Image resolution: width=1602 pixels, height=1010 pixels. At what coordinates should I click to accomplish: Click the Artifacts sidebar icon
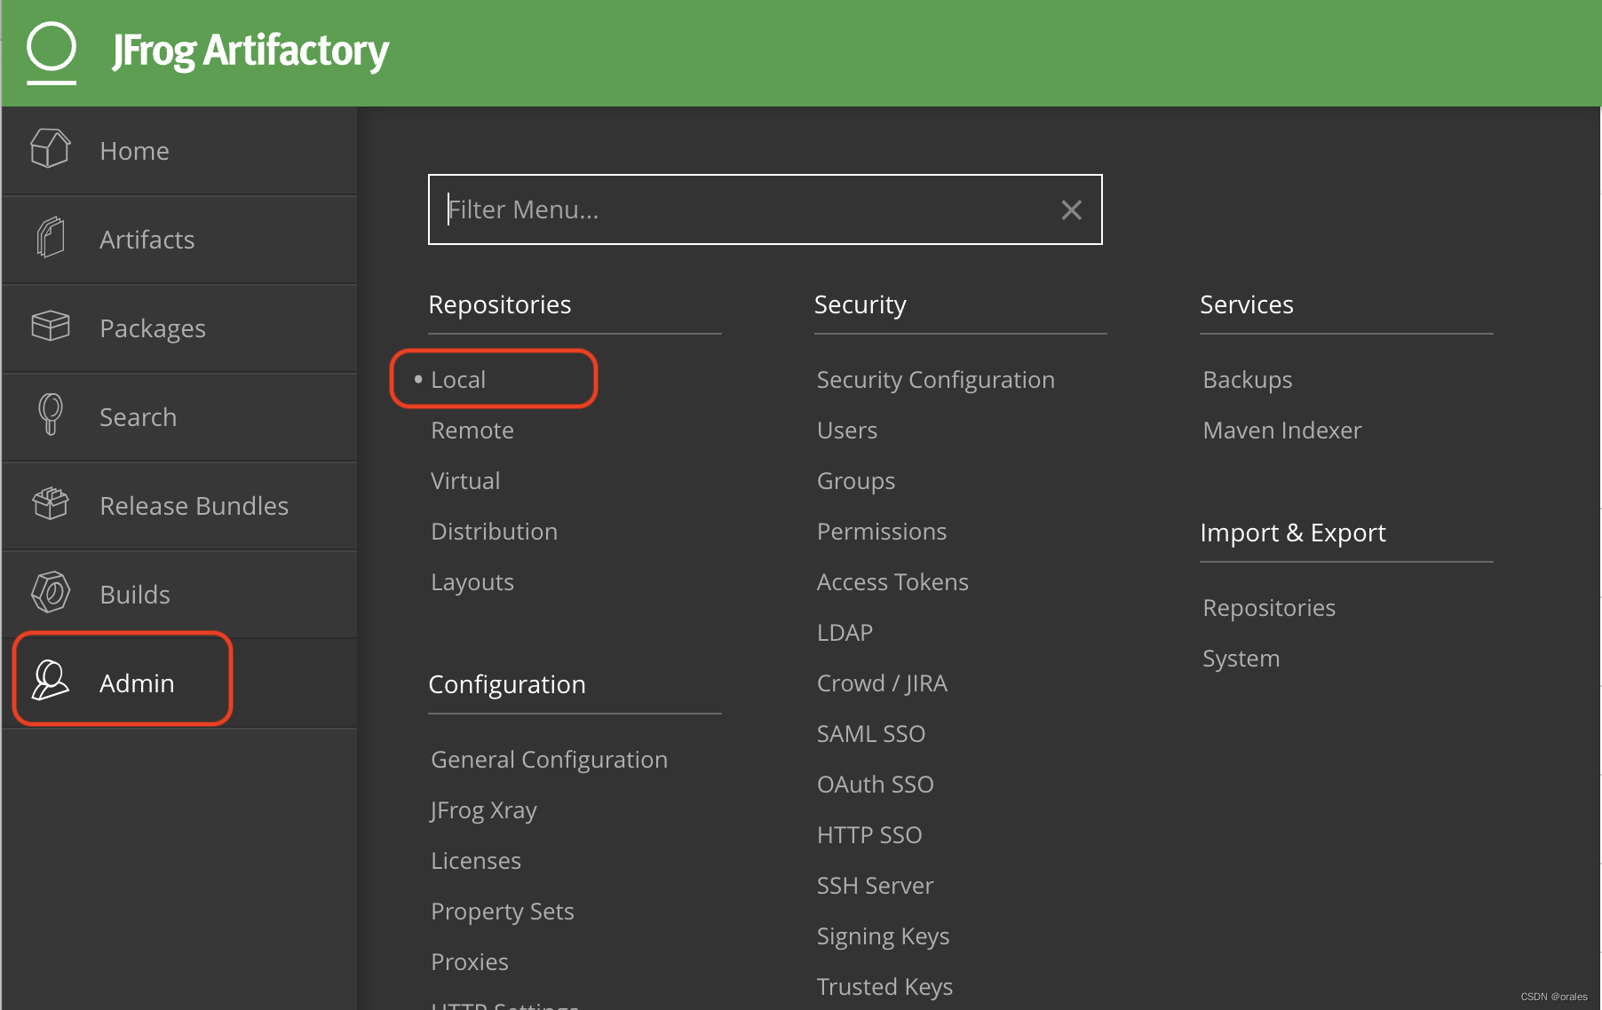click(51, 238)
